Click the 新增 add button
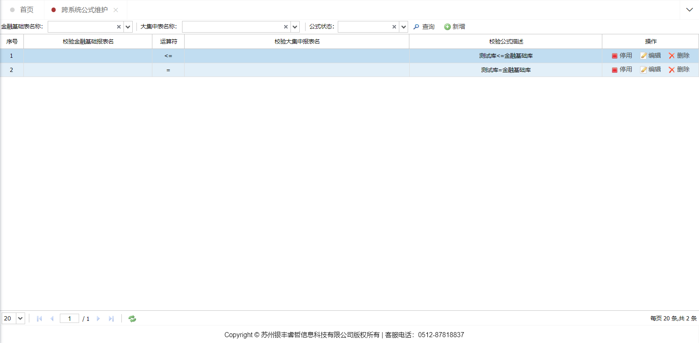Image resolution: width=699 pixels, height=343 pixels. [x=455, y=27]
